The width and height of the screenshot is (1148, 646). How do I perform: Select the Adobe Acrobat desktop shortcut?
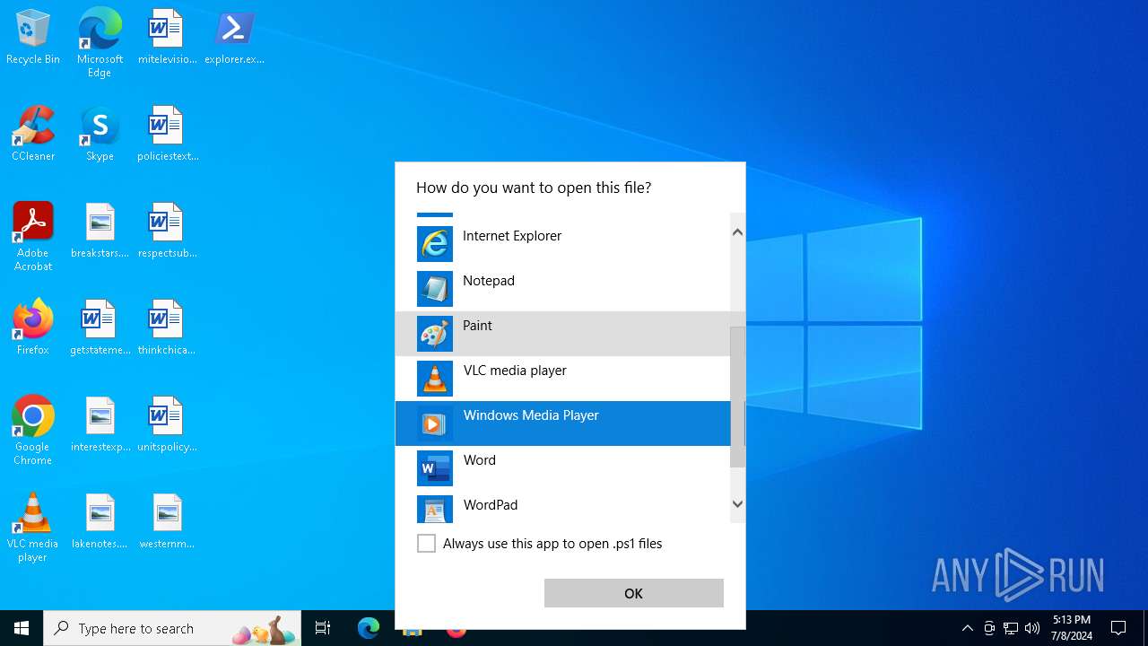[33, 237]
